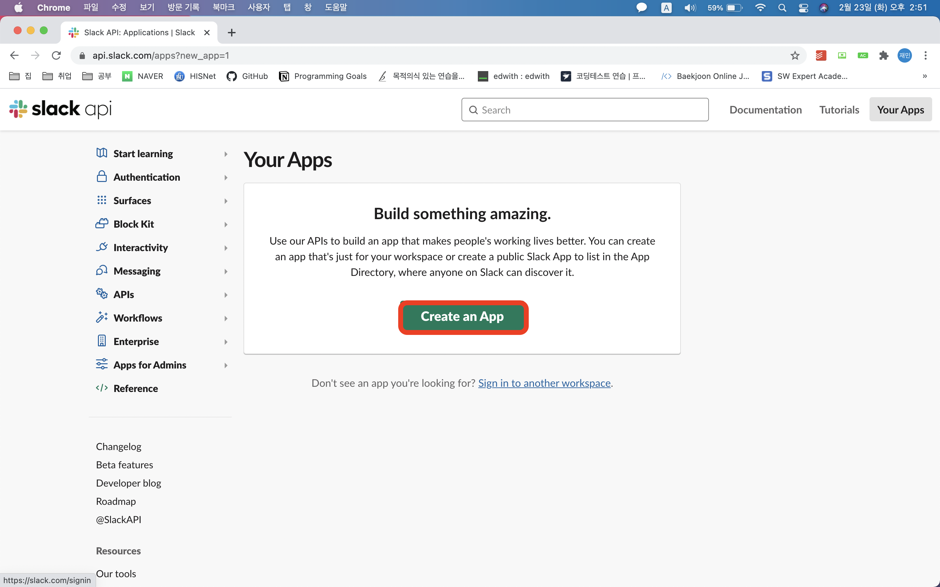Image resolution: width=940 pixels, height=587 pixels.
Task: Click the APIs gears icon
Action: coord(102,294)
